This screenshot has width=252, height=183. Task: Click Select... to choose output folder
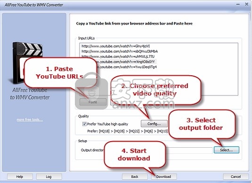227,150
